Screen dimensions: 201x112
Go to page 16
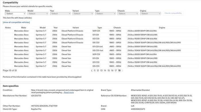pyautogui.click(x=112, y=70)
